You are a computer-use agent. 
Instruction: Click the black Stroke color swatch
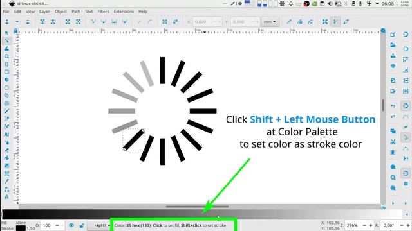21,228
